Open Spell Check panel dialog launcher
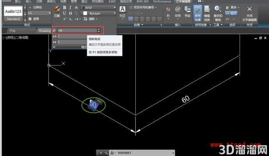The image size is (269, 156). 210,25
